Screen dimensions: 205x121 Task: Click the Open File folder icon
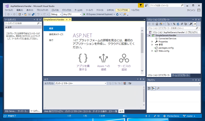click(x=26, y=14)
